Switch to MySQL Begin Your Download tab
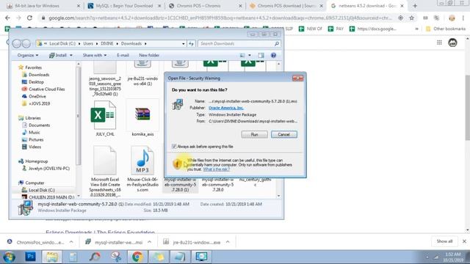470x264 pixels. point(124,6)
